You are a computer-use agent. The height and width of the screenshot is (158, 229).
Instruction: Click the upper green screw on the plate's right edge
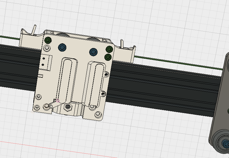[x=109, y=49]
